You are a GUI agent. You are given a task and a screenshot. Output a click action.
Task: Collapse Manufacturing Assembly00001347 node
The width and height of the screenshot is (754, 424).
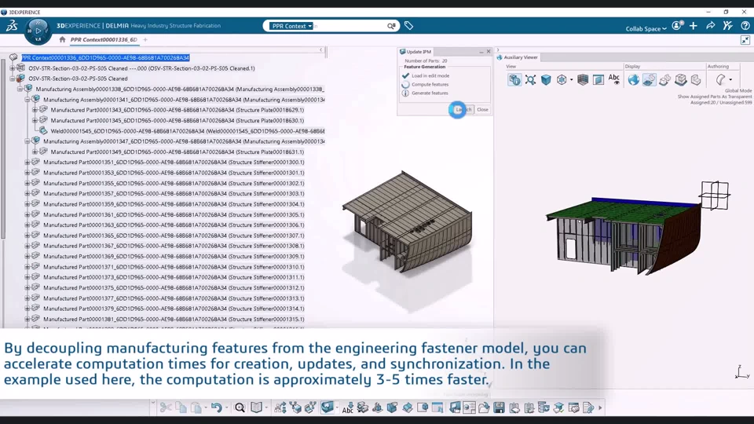[x=27, y=141]
